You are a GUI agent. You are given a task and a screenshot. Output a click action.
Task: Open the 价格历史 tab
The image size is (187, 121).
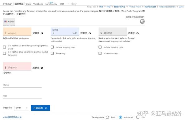pyautogui.click(x=7, y=4)
